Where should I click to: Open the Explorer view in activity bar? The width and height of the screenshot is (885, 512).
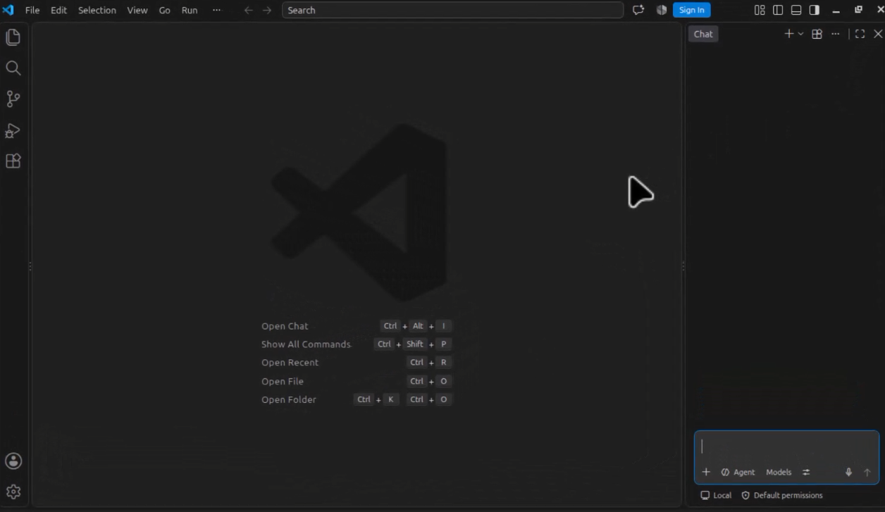[13, 37]
